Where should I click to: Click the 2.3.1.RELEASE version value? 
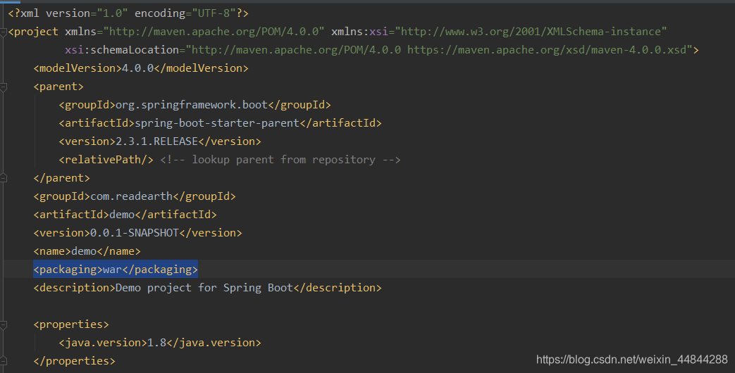(x=156, y=141)
